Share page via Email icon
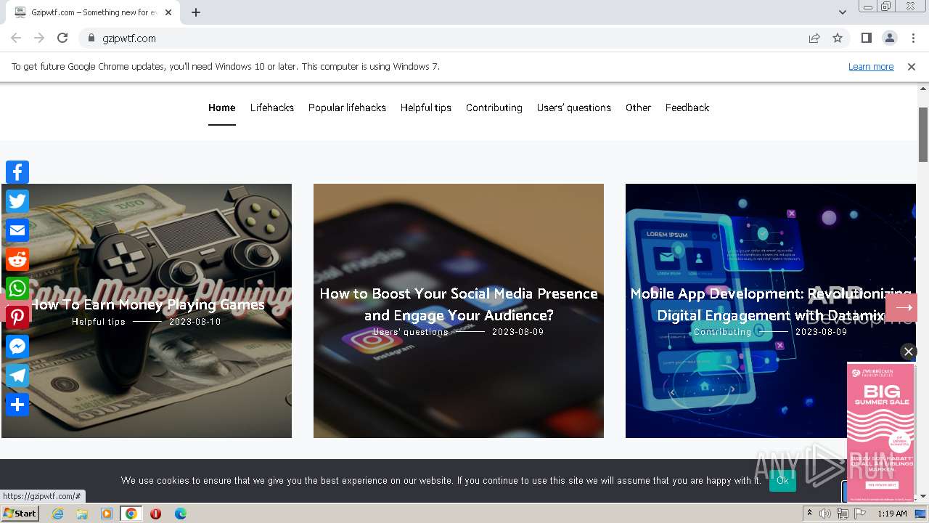This screenshot has height=523, width=929. (17, 230)
